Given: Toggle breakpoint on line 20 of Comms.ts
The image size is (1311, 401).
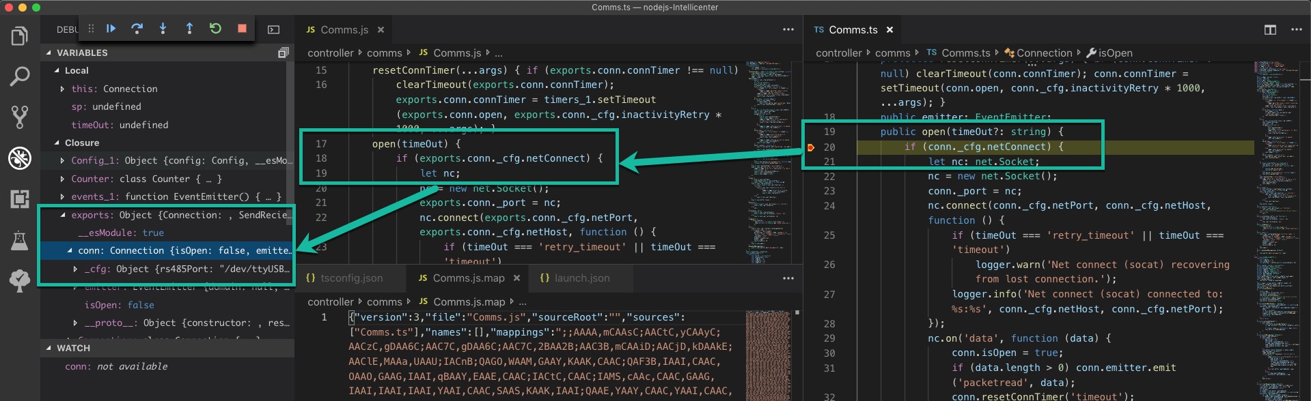Looking at the screenshot, I should 811,147.
